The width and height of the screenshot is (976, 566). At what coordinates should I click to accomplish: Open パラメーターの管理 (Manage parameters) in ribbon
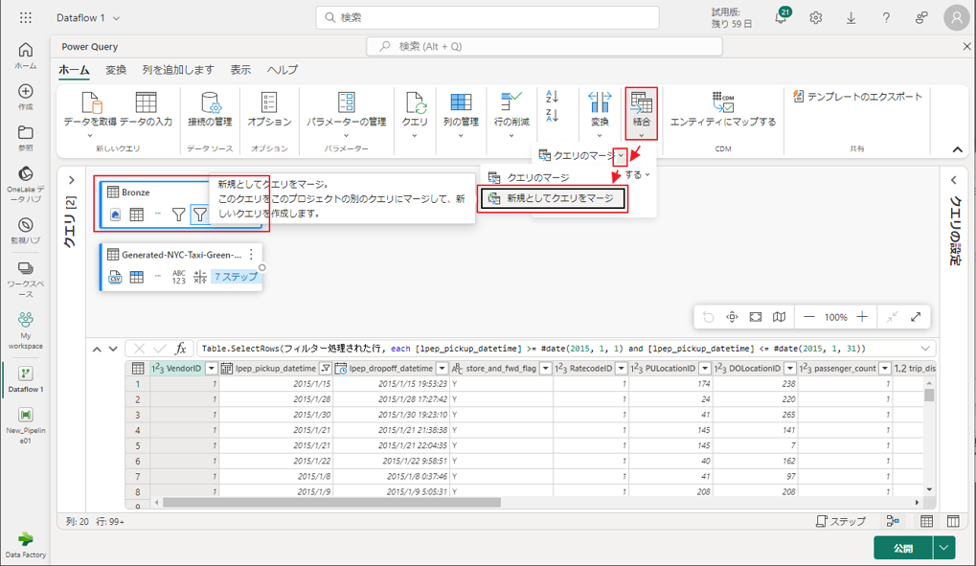346,103
